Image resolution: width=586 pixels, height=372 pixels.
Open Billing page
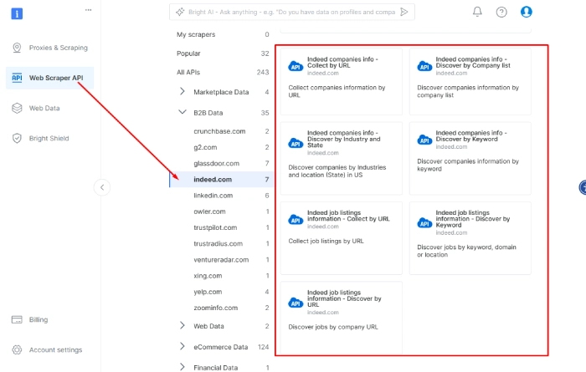tap(50, 320)
